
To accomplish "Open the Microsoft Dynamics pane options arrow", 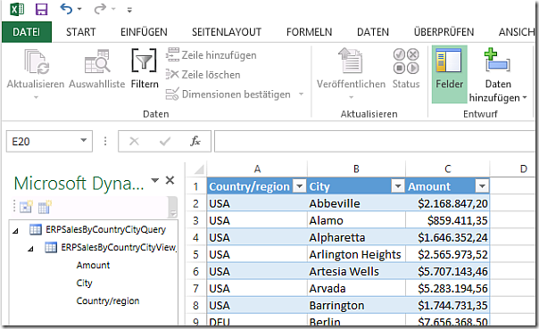I will (x=155, y=180).
